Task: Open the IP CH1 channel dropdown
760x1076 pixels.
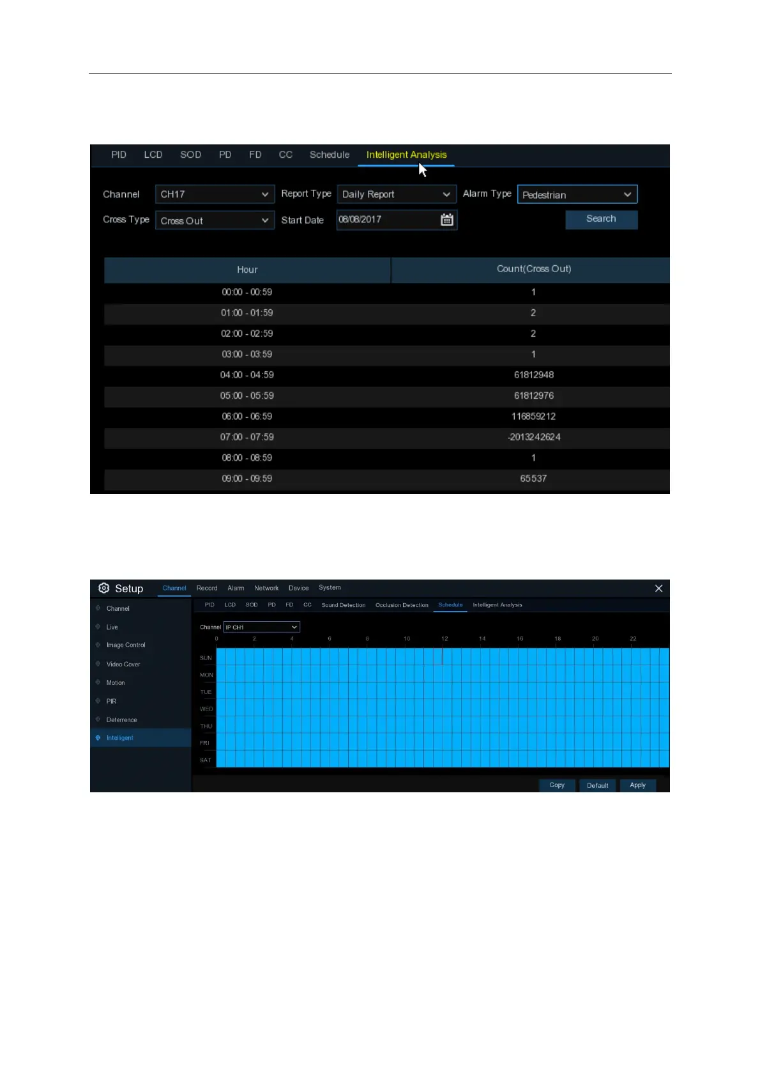Action: pyautogui.click(x=262, y=627)
